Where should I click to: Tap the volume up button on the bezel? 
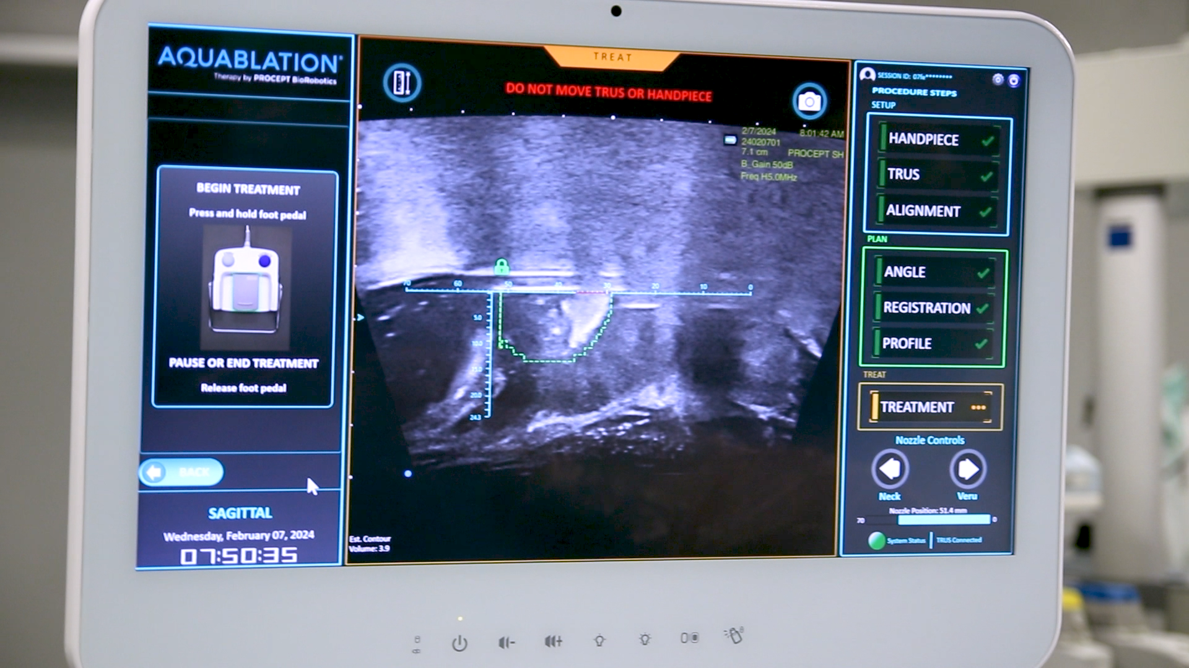click(x=554, y=641)
